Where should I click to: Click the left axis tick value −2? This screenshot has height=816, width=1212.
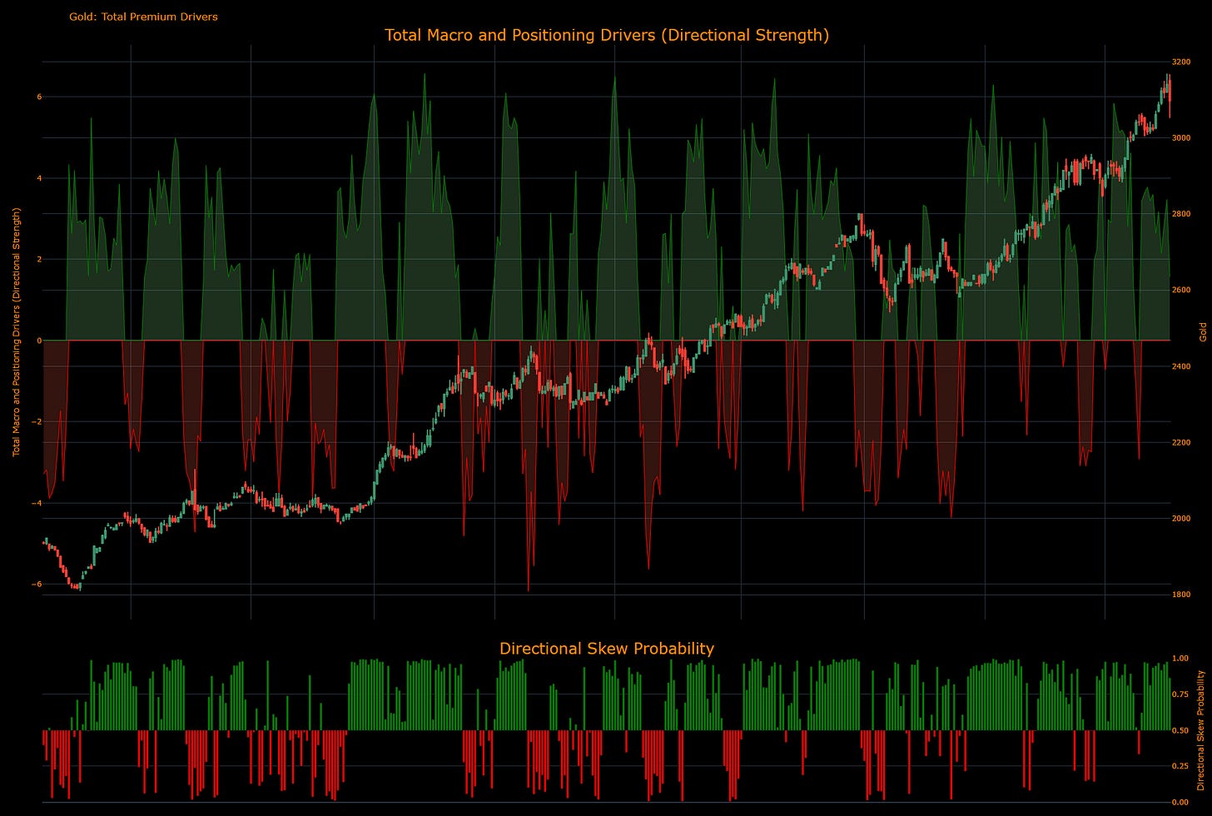[x=37, y=421]
